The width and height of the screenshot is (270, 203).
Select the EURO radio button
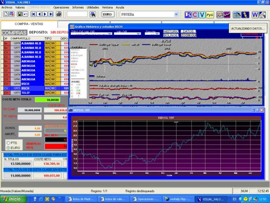8,148
